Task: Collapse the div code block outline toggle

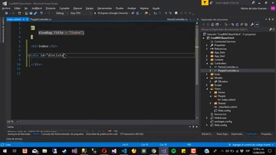Action: point(29,55)
